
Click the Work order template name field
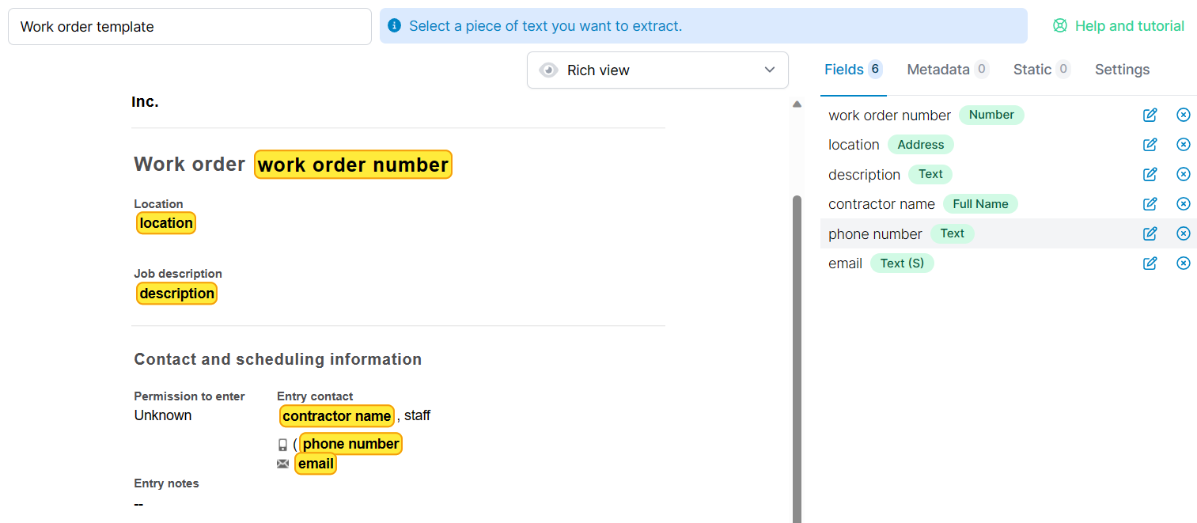tap(190, 25)
